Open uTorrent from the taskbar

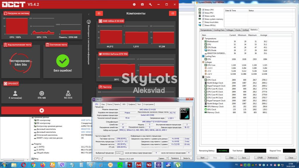(178, 165)
